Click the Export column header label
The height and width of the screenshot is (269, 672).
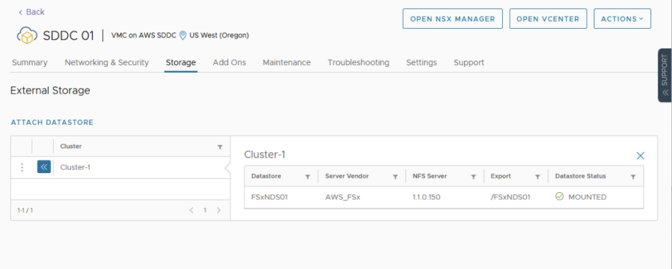point(501,176)
